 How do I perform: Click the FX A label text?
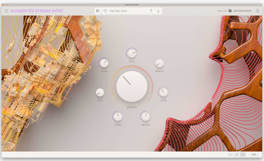[100, 101]
